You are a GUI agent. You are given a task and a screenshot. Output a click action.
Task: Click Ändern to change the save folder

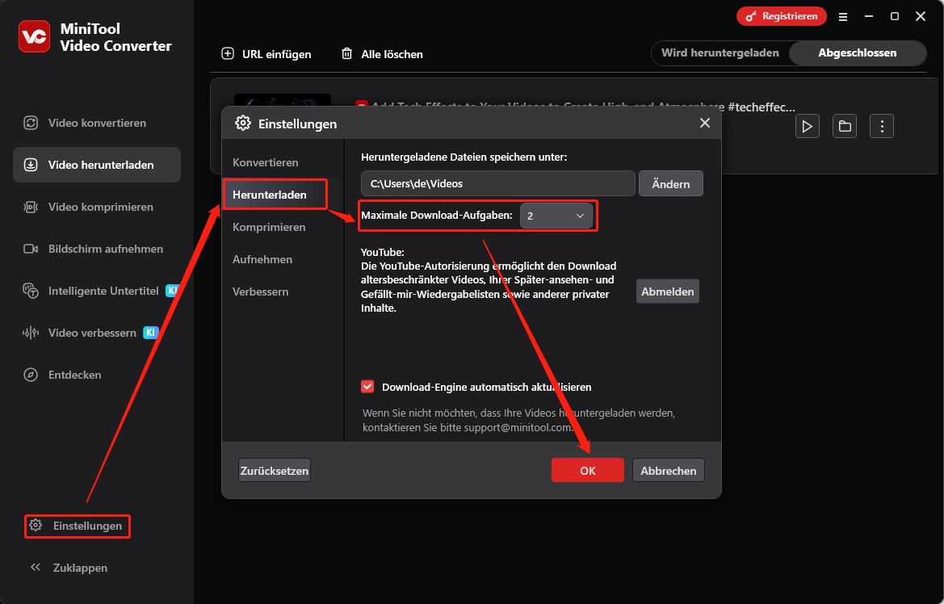671,183
